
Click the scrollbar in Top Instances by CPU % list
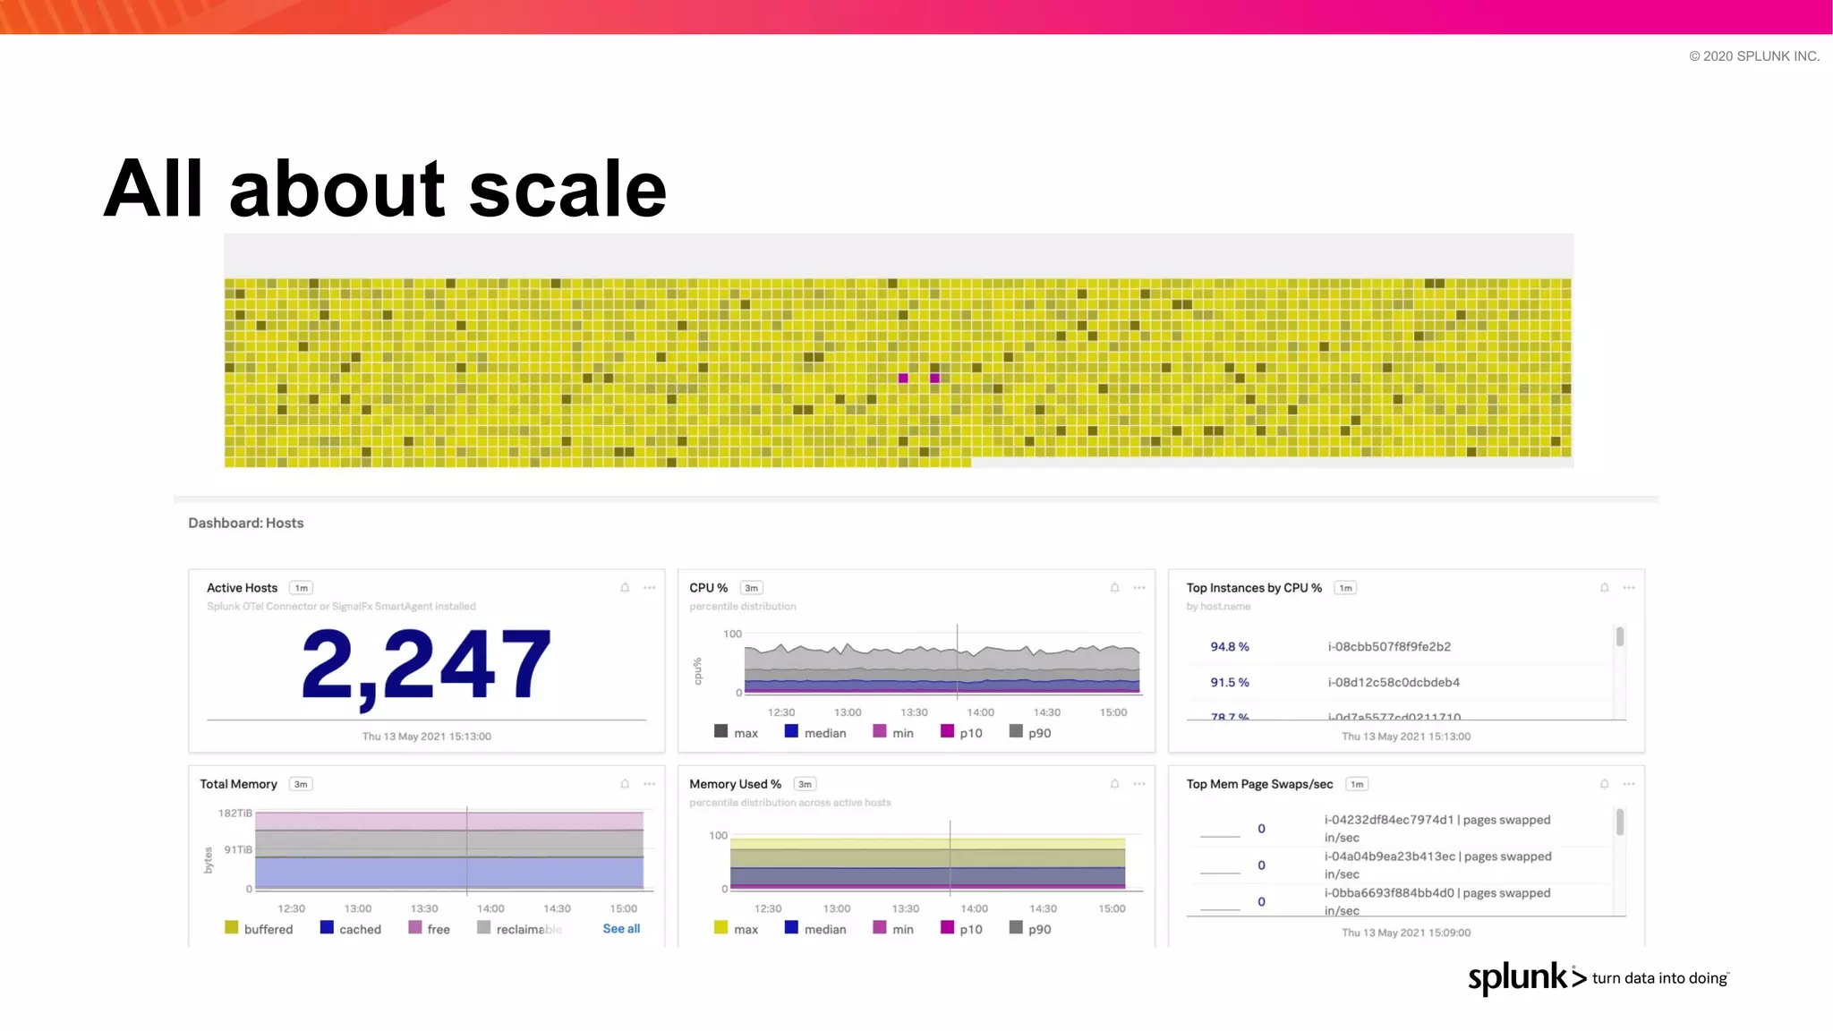(x=1620, y=637)
